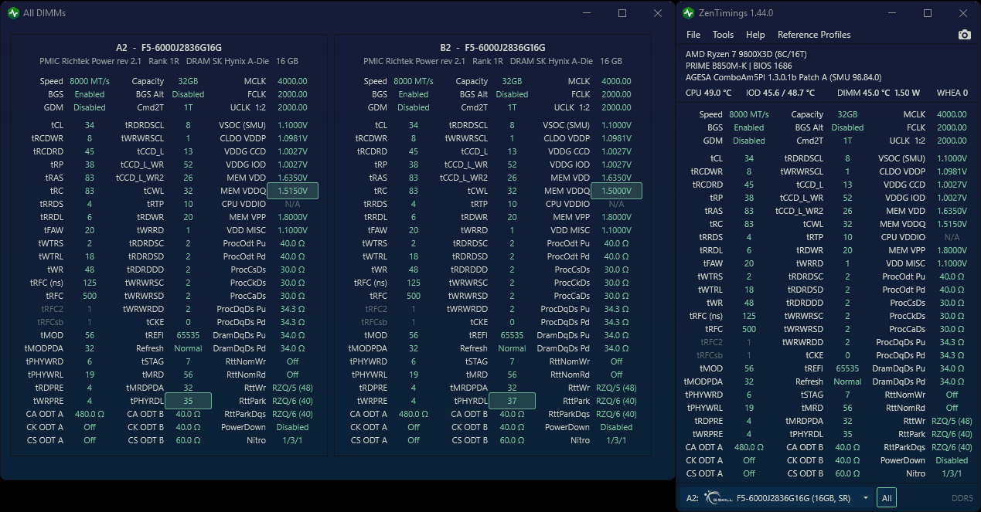
Task: Click the All DIMMs window title bar icon
Action: click(x=12, y=13)
